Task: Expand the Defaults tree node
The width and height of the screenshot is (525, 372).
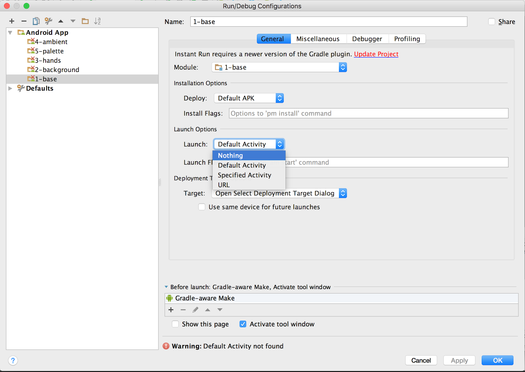Action: point(10,88)
